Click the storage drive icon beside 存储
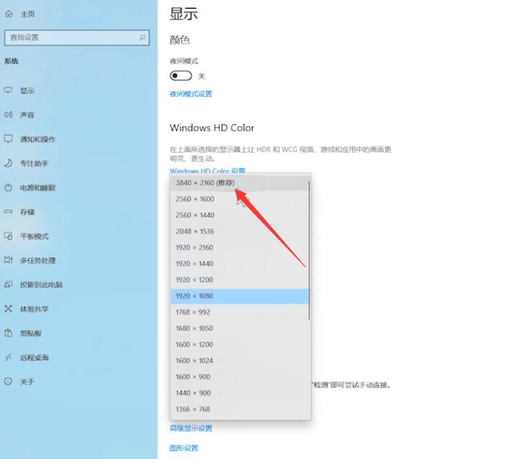The width and height of the screenshot is (510, 459). coord(8,212)
